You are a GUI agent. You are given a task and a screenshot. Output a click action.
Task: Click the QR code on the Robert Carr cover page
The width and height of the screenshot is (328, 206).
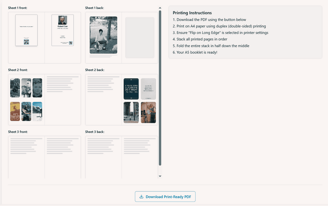71,43
